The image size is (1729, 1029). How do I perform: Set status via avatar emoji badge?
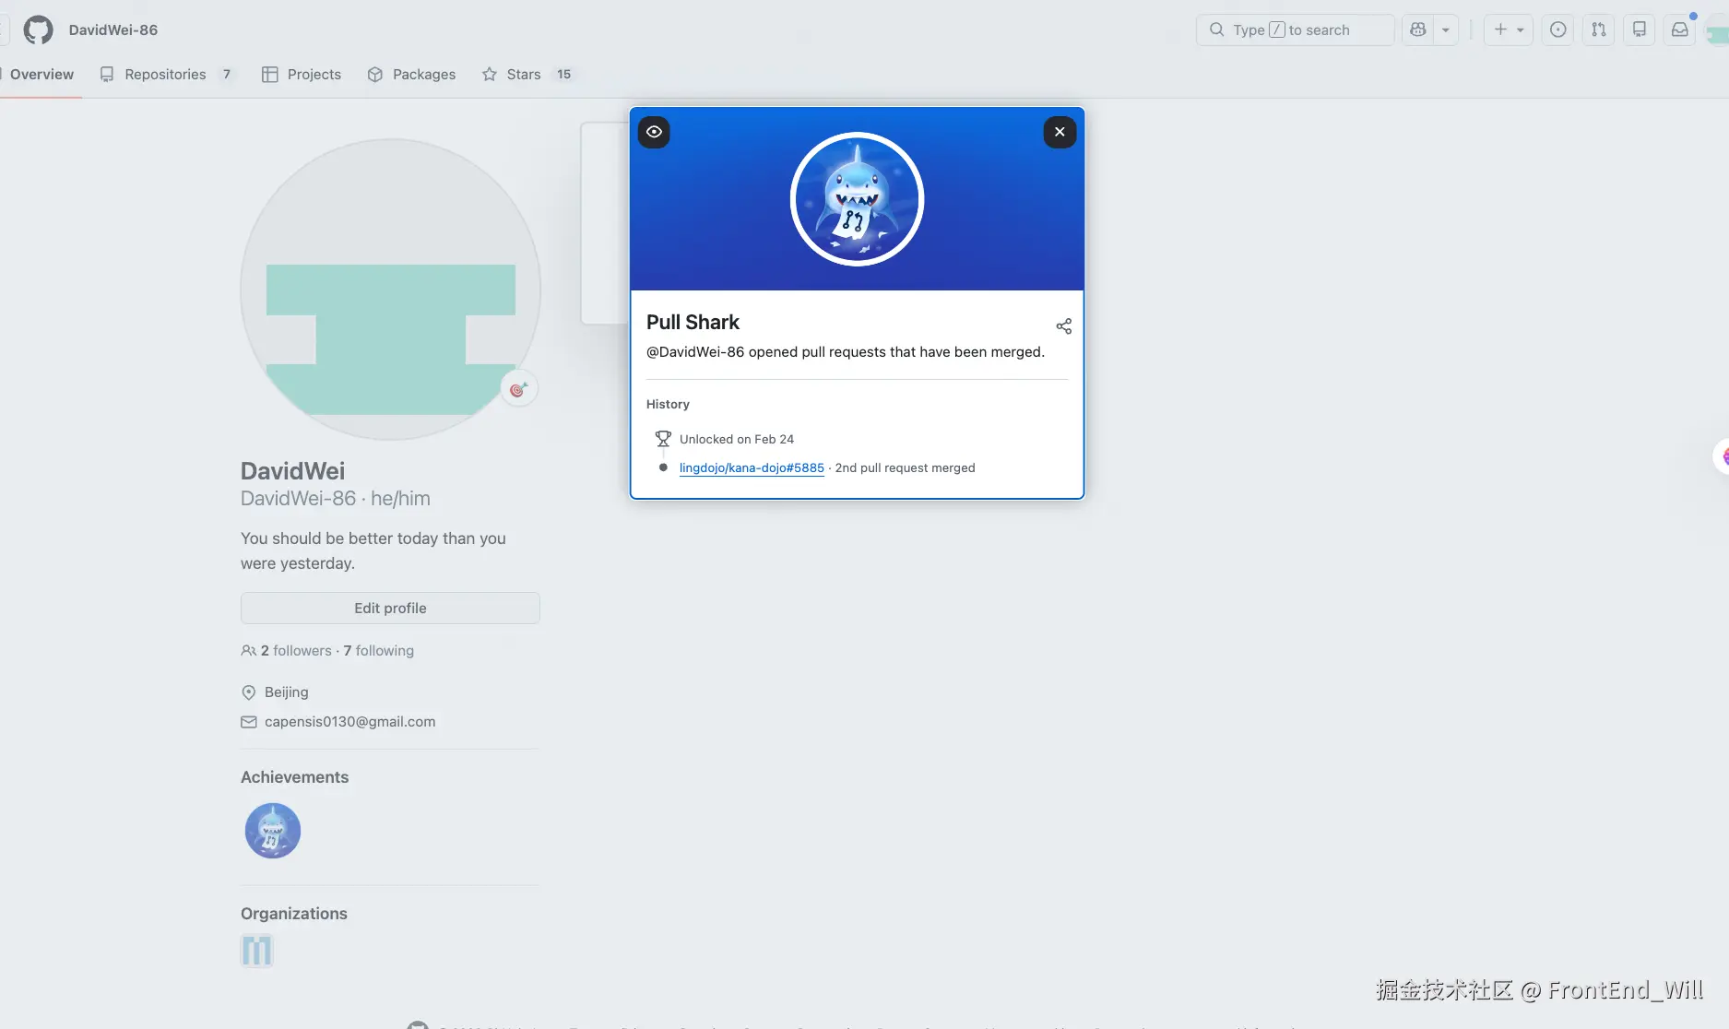click(x=518, y=389)
